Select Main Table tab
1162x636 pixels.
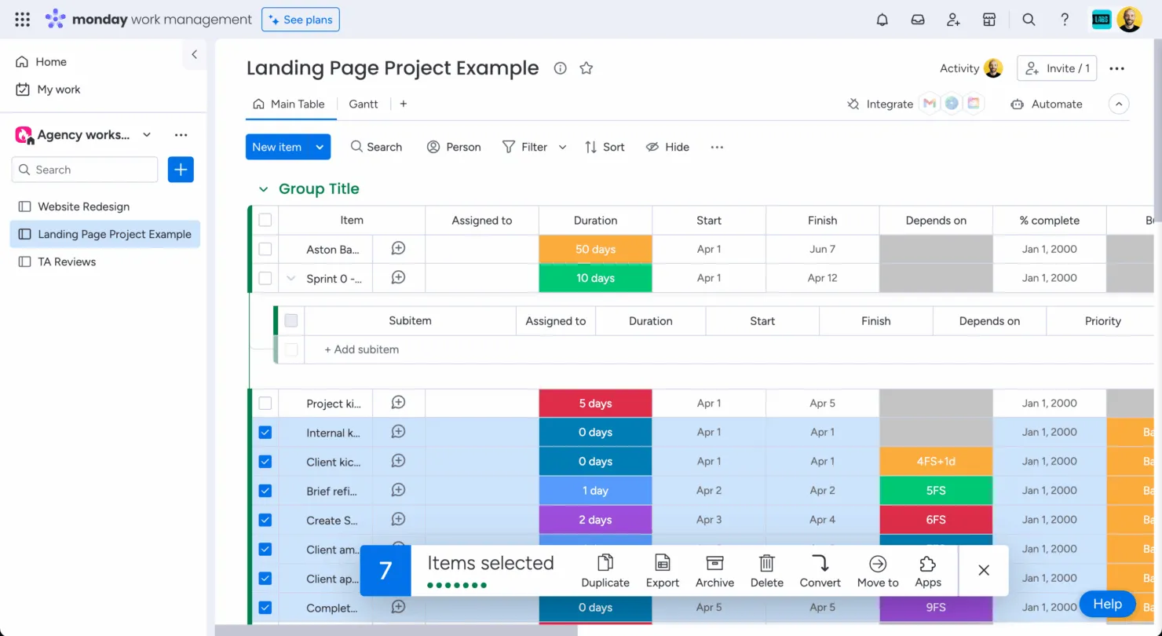click(x=298, y=104)
